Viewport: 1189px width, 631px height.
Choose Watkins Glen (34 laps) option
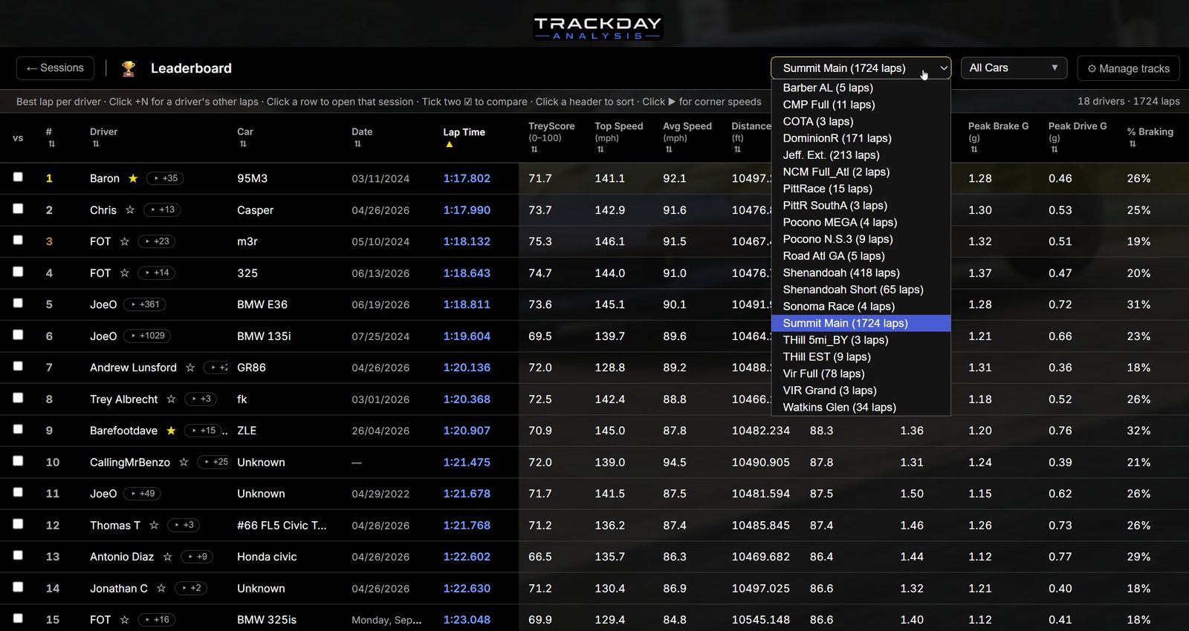click(861, 408)
